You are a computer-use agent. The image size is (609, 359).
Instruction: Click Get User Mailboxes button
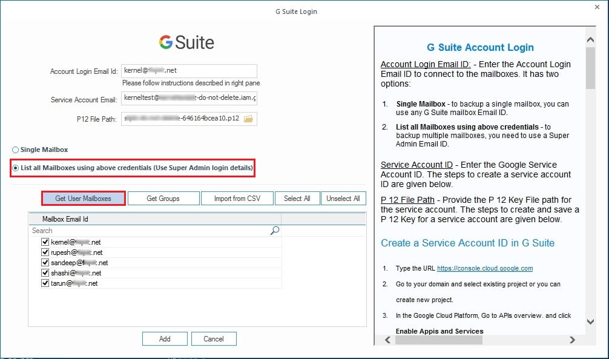tap(83, 198)
